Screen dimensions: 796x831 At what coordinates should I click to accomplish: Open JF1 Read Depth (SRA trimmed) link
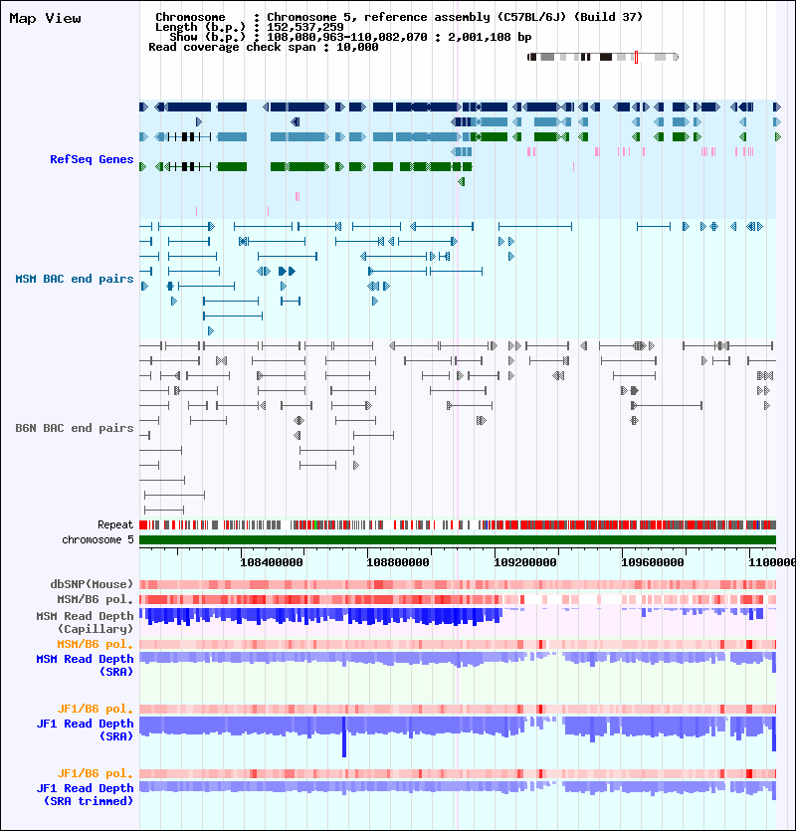click(85, 794)
